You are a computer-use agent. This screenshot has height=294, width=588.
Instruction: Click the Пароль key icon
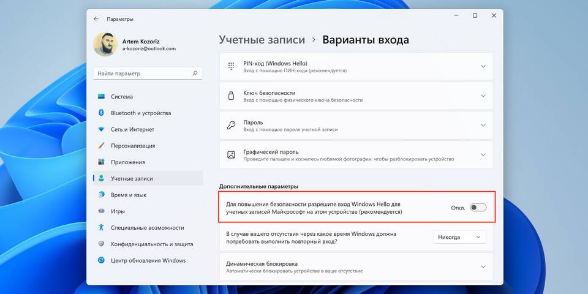click(x=231, y=125)
